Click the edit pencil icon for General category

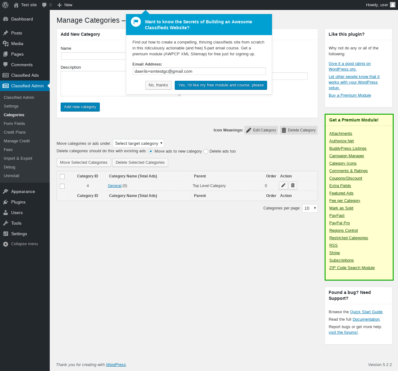pos(283,185)
